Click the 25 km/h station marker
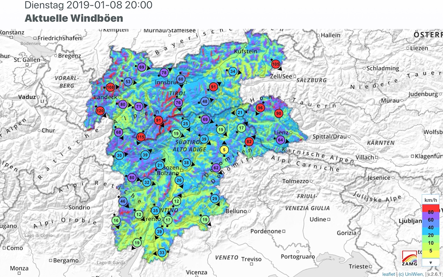 [x=186, y=124]
